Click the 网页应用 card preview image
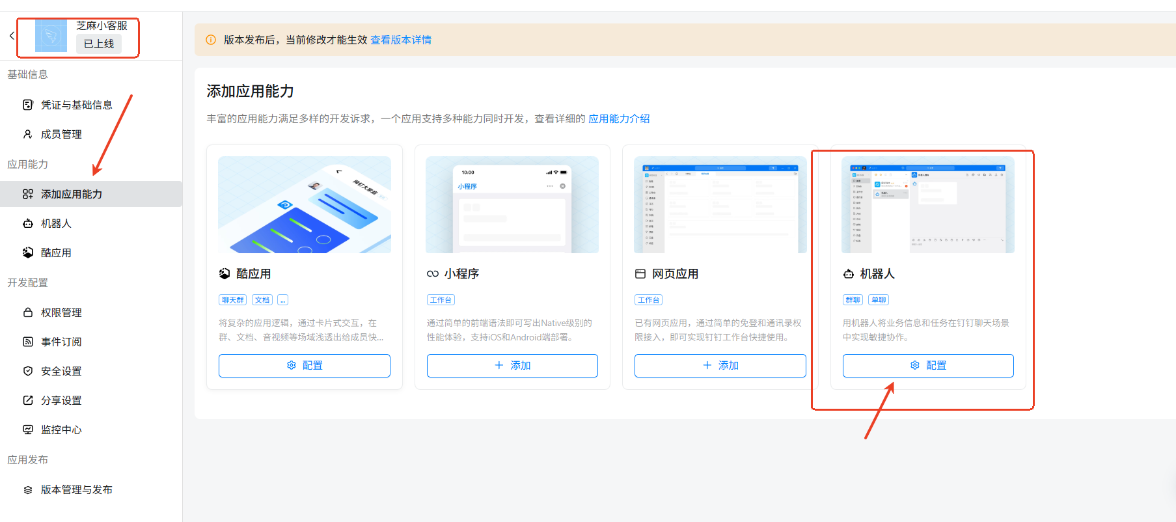The width and height of the screenshot is (1176, 522). pyautogui.click(x=720, y=204)
